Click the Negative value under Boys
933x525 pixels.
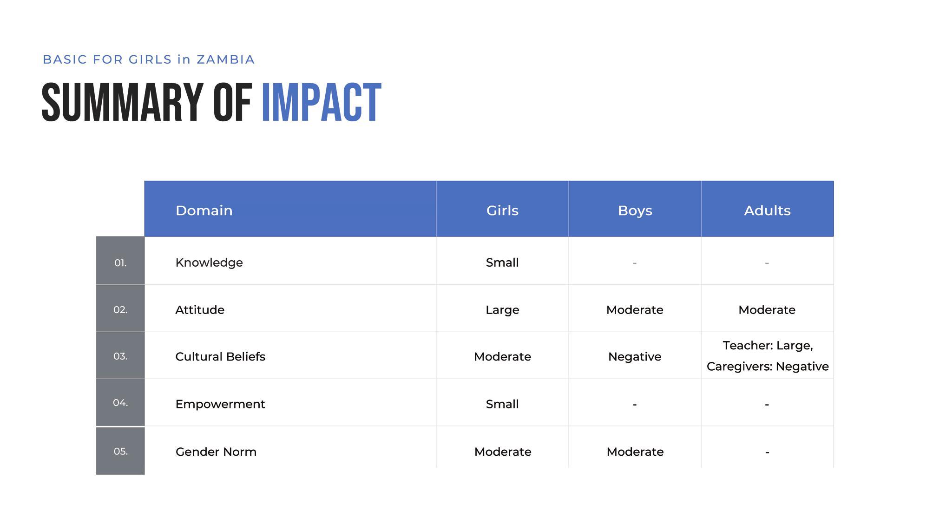click(x=635, y=357)
